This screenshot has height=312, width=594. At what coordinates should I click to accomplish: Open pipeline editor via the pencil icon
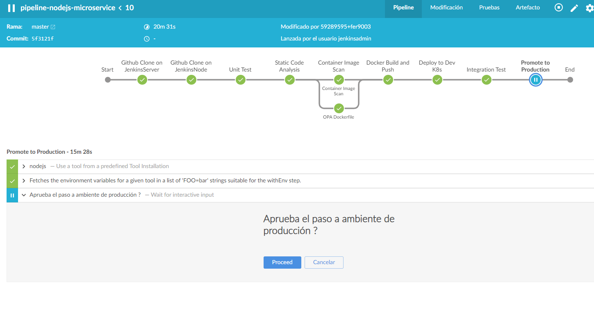[x=574, y=8]
